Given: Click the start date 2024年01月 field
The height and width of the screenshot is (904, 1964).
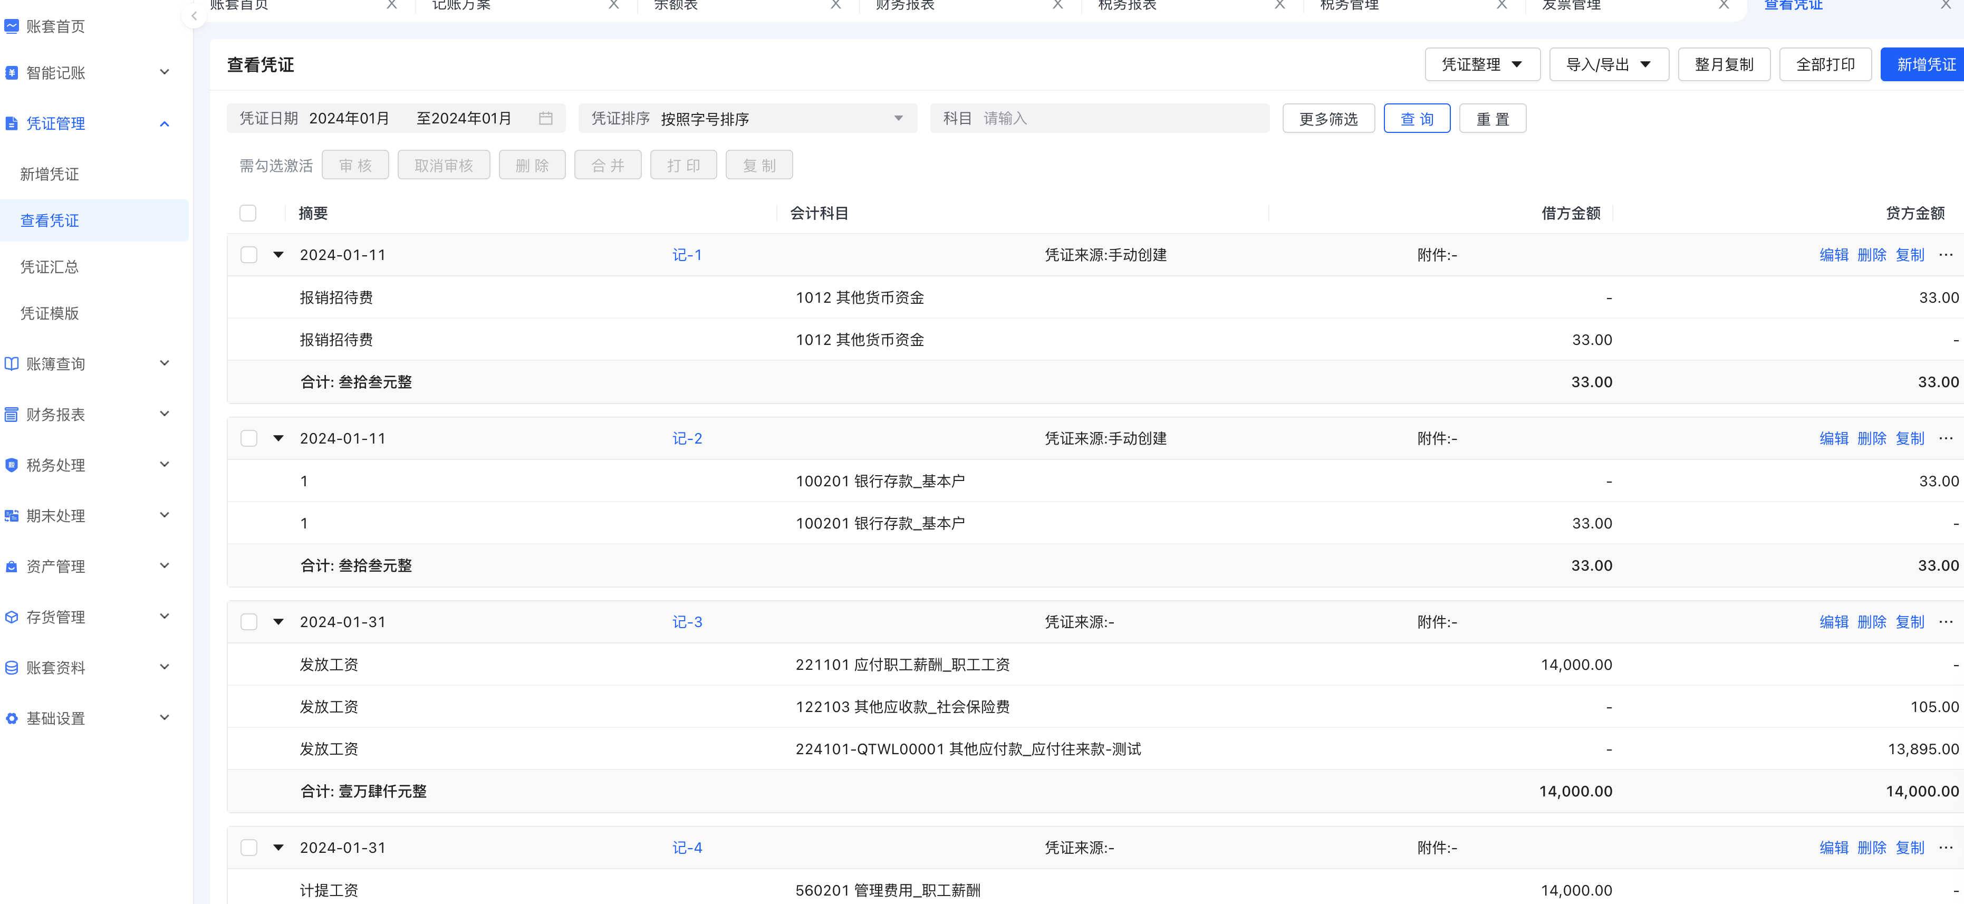Looking at the screenshot, I should tap(349, 118).
